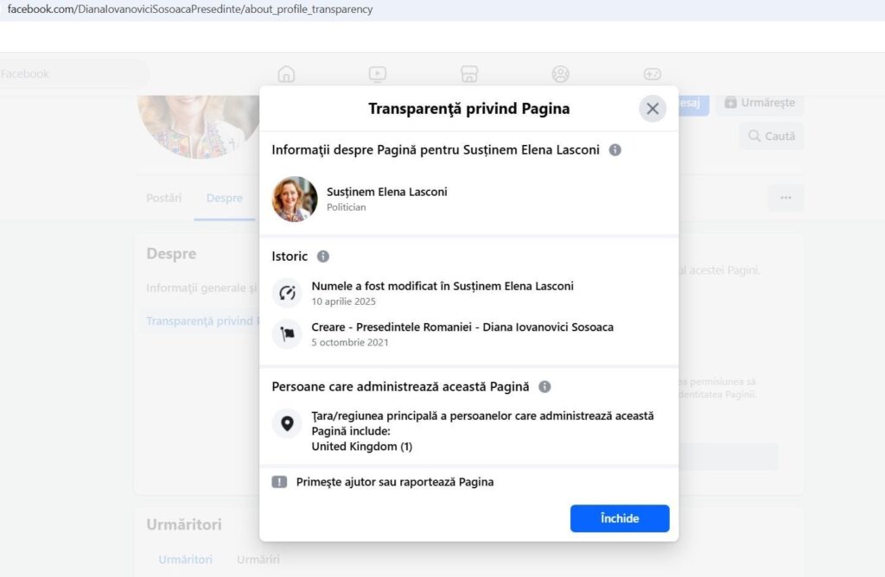
Task: Click the 5 octombrie 2021 date
Action: tap(350, 342)
